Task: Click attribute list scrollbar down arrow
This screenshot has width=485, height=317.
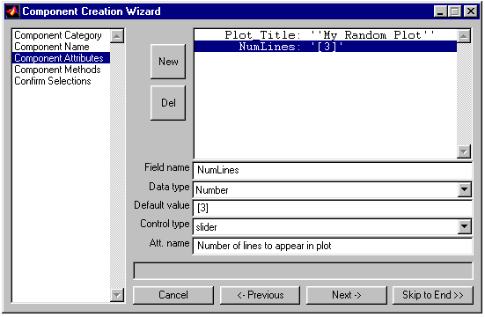Action: coord(464,151)
